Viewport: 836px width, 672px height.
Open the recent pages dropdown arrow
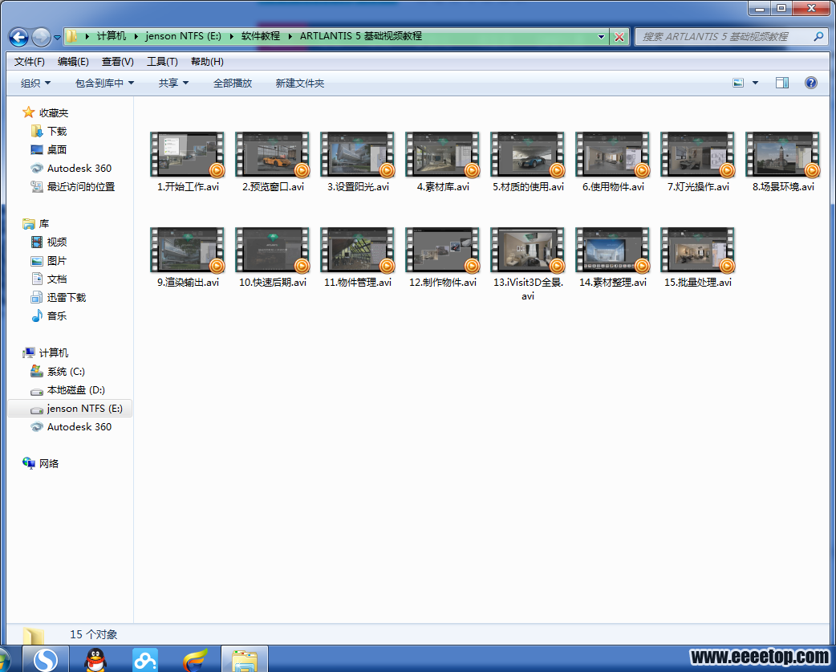tap(57, 37)
